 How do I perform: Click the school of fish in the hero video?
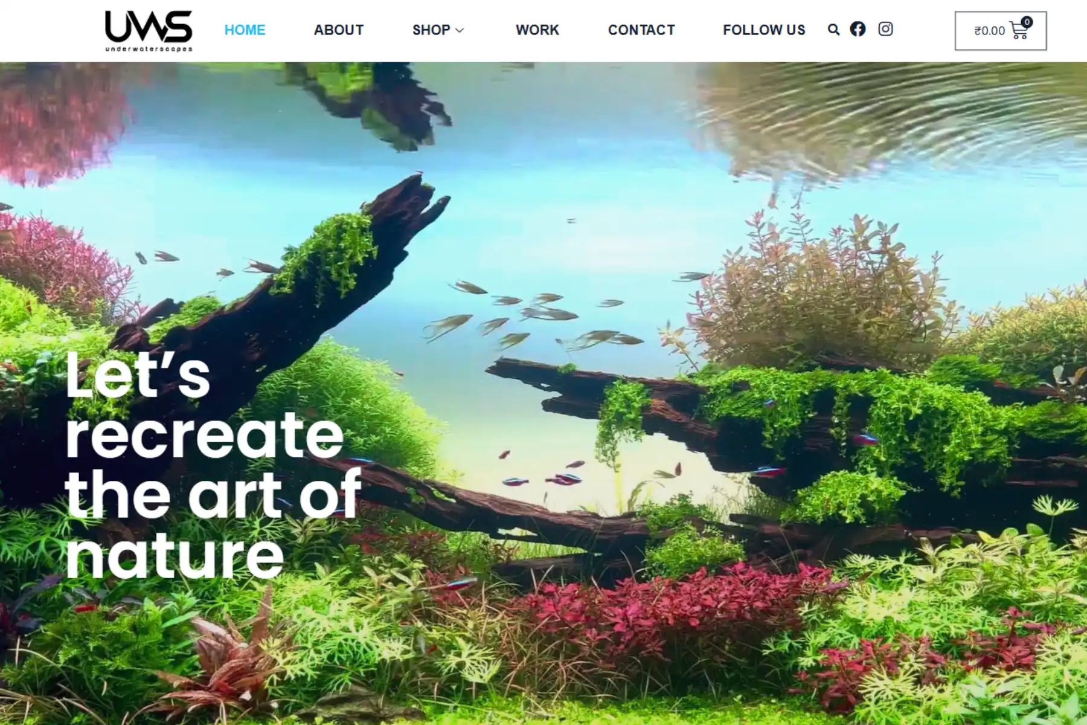point(531,317)
